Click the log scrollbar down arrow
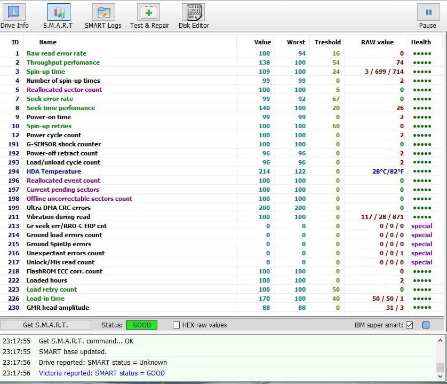447x384 pixels. point(440,377)
